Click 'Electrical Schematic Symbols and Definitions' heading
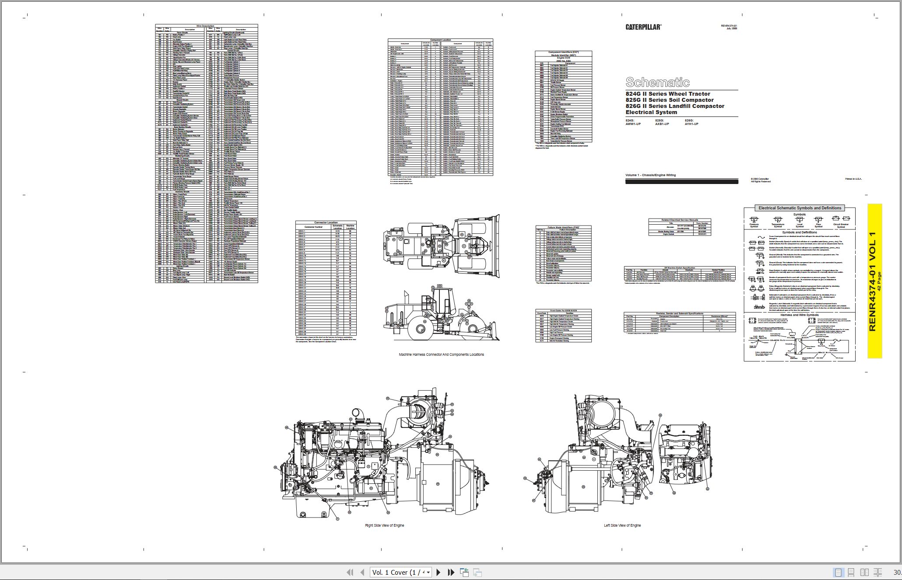 tap(800, 208)
